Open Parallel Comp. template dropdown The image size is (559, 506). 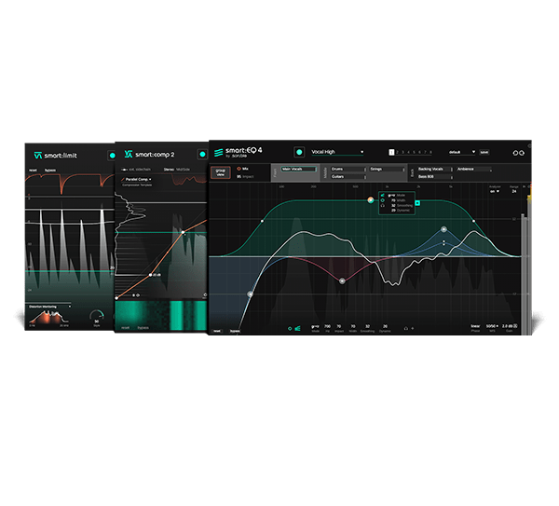138,179
